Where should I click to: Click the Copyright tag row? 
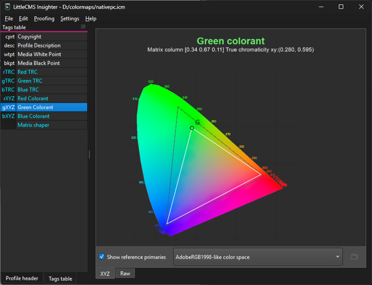pos(29,37)
